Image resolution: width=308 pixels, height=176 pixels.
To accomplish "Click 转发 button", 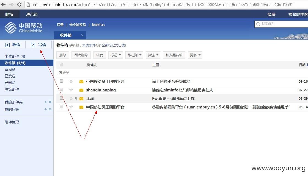I will click(100, 55).
